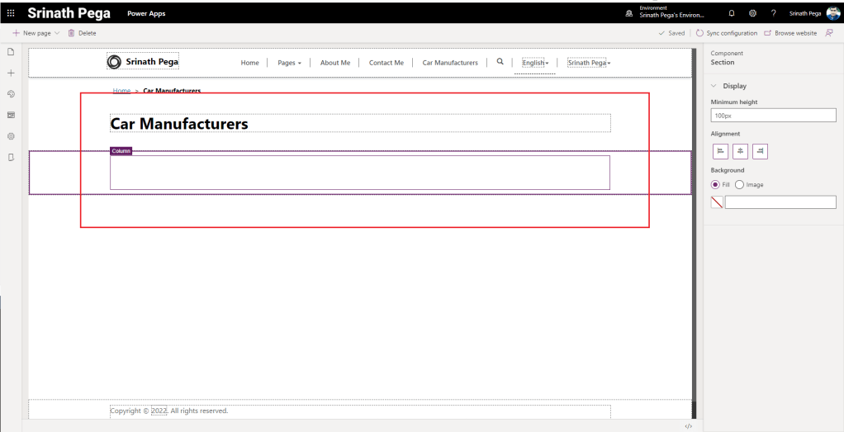Click the Car Manufacturers nav item
The image size is (844, 432).
click(x=450, y=63)
